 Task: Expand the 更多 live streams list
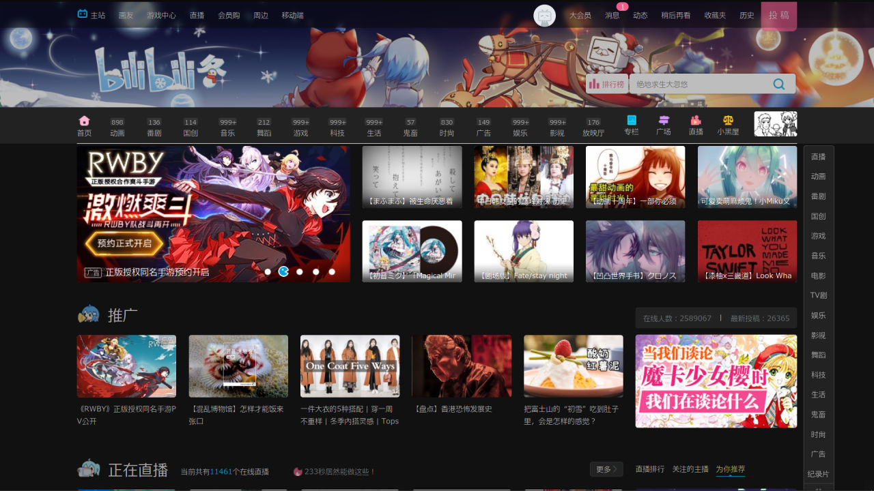tap(605, 469)
